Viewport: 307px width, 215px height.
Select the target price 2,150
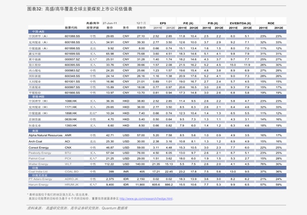141,179
